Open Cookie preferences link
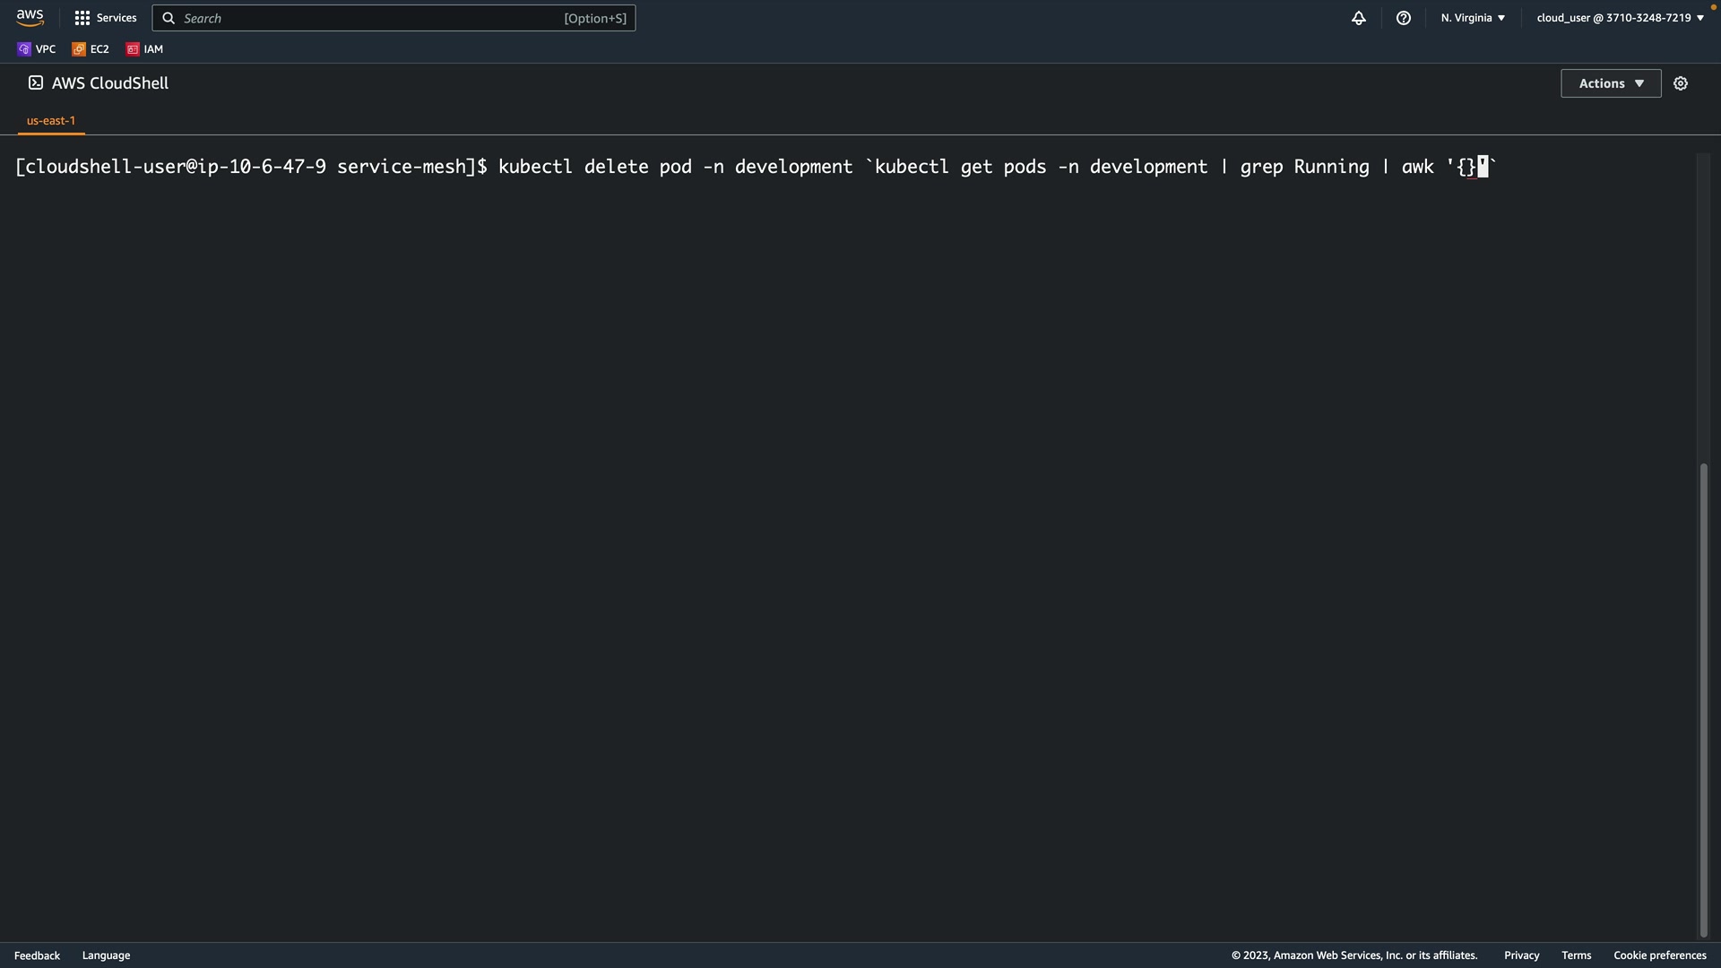Image resolution: width=1721 pixels, height=968 pixels. point(1659,955)
